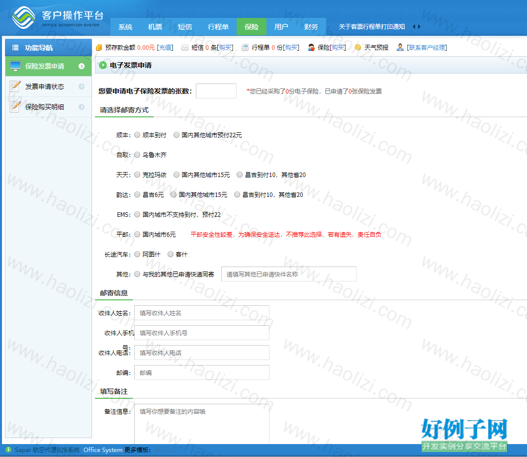Image resolution: width=527 pixels, height=457 pixels.
Task: Select 国内其他城市预付22元 radio option
Action: 176,135
